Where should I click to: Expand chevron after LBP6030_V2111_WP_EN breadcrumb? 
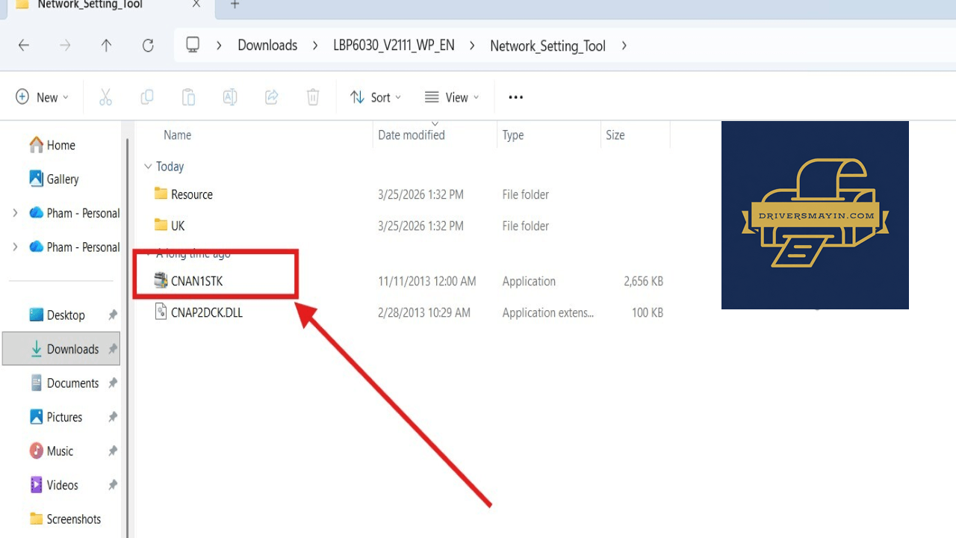click(472, 46)
